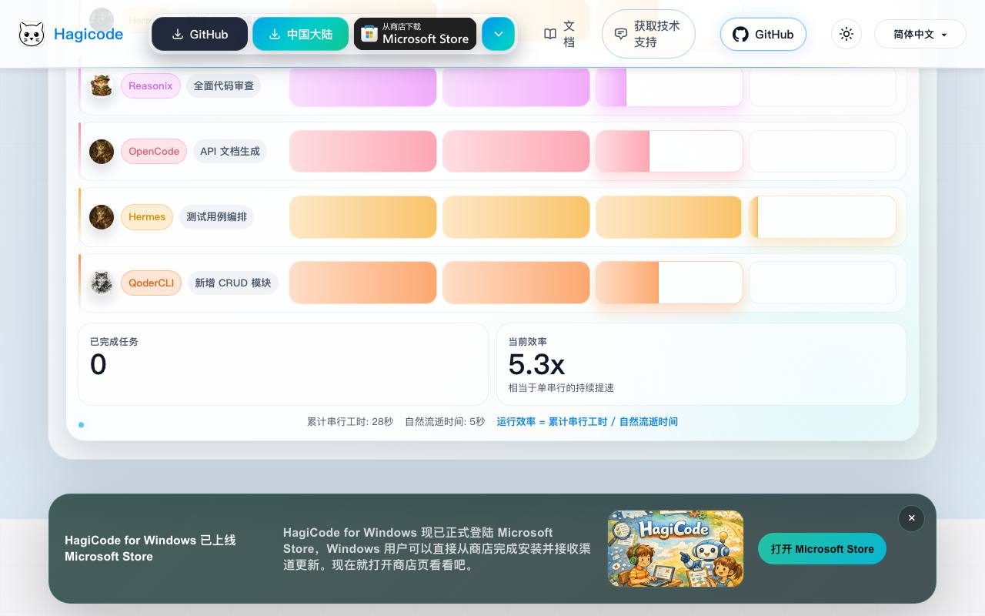The height and width of the screenshot is (616, 985).
Task: Click the caret arrow in language selector
Action: click(x=943, y=35)
